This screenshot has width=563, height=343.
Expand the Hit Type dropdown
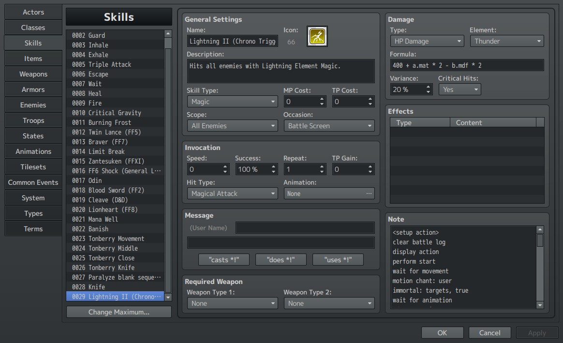pos(232,194)
